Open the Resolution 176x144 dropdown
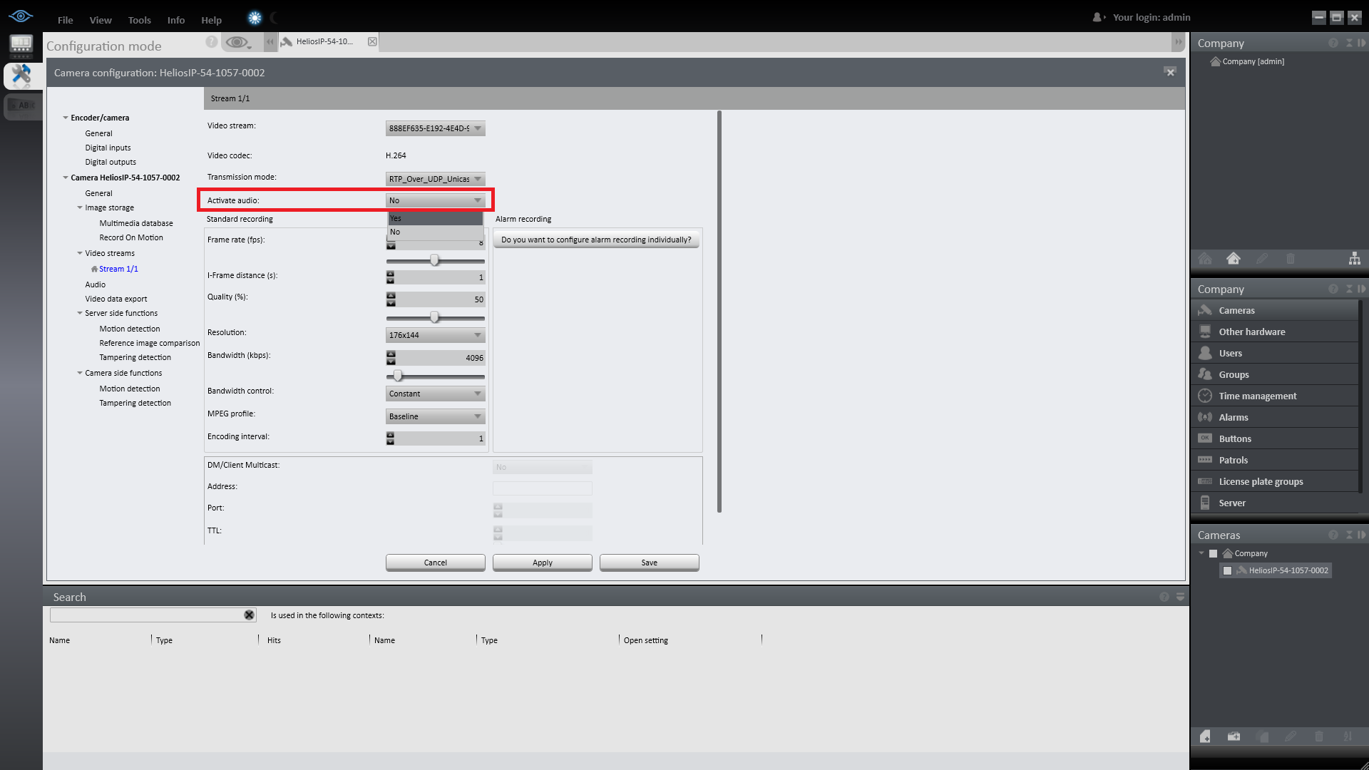Viewport: 1369px width, 770px height. 435,335
